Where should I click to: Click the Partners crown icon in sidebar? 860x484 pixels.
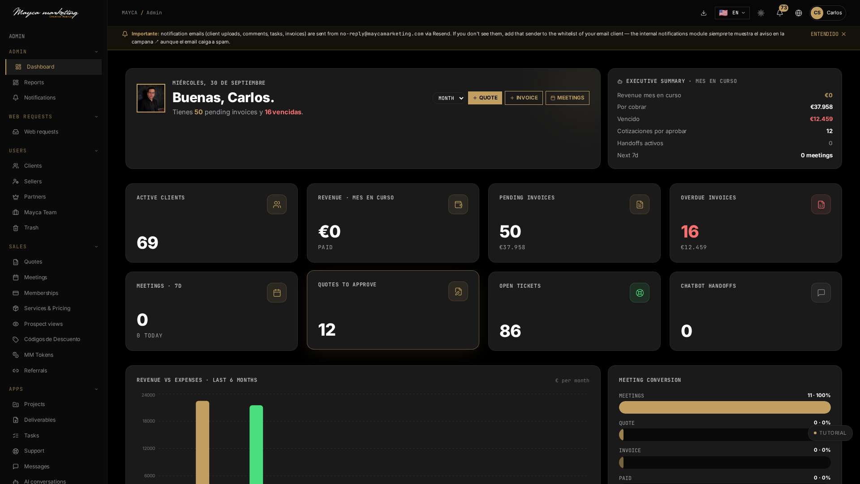[16, 197]
